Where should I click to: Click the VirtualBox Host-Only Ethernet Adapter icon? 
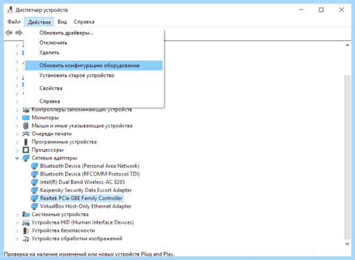point(34,206)
